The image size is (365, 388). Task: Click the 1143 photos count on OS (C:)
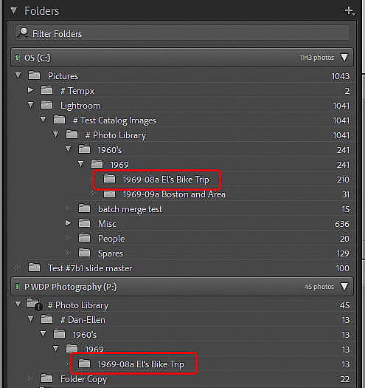[x=317, y=58]
